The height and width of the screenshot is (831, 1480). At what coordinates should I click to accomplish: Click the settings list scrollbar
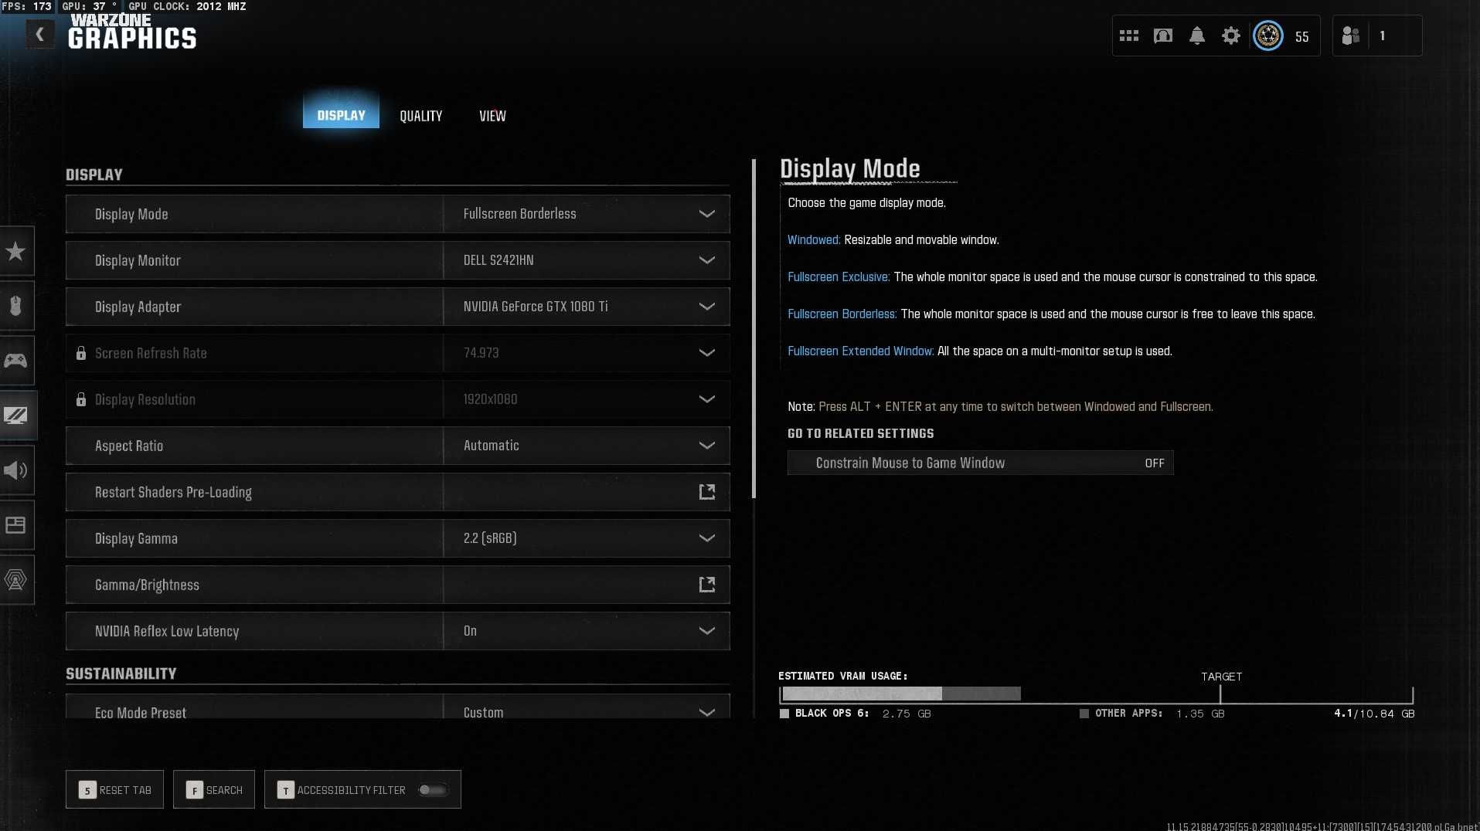[x=754, y=329]
